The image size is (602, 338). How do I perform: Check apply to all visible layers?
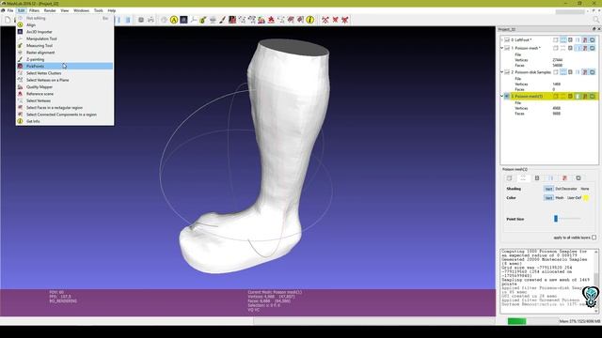[x=594, y=238]
